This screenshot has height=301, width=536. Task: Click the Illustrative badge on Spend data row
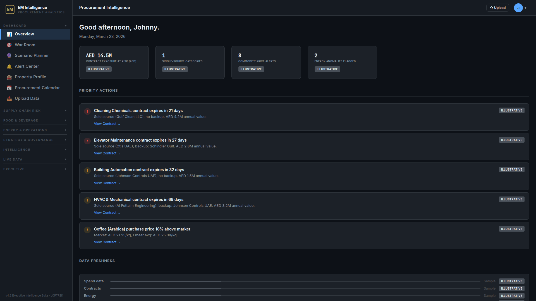[512, 281]
